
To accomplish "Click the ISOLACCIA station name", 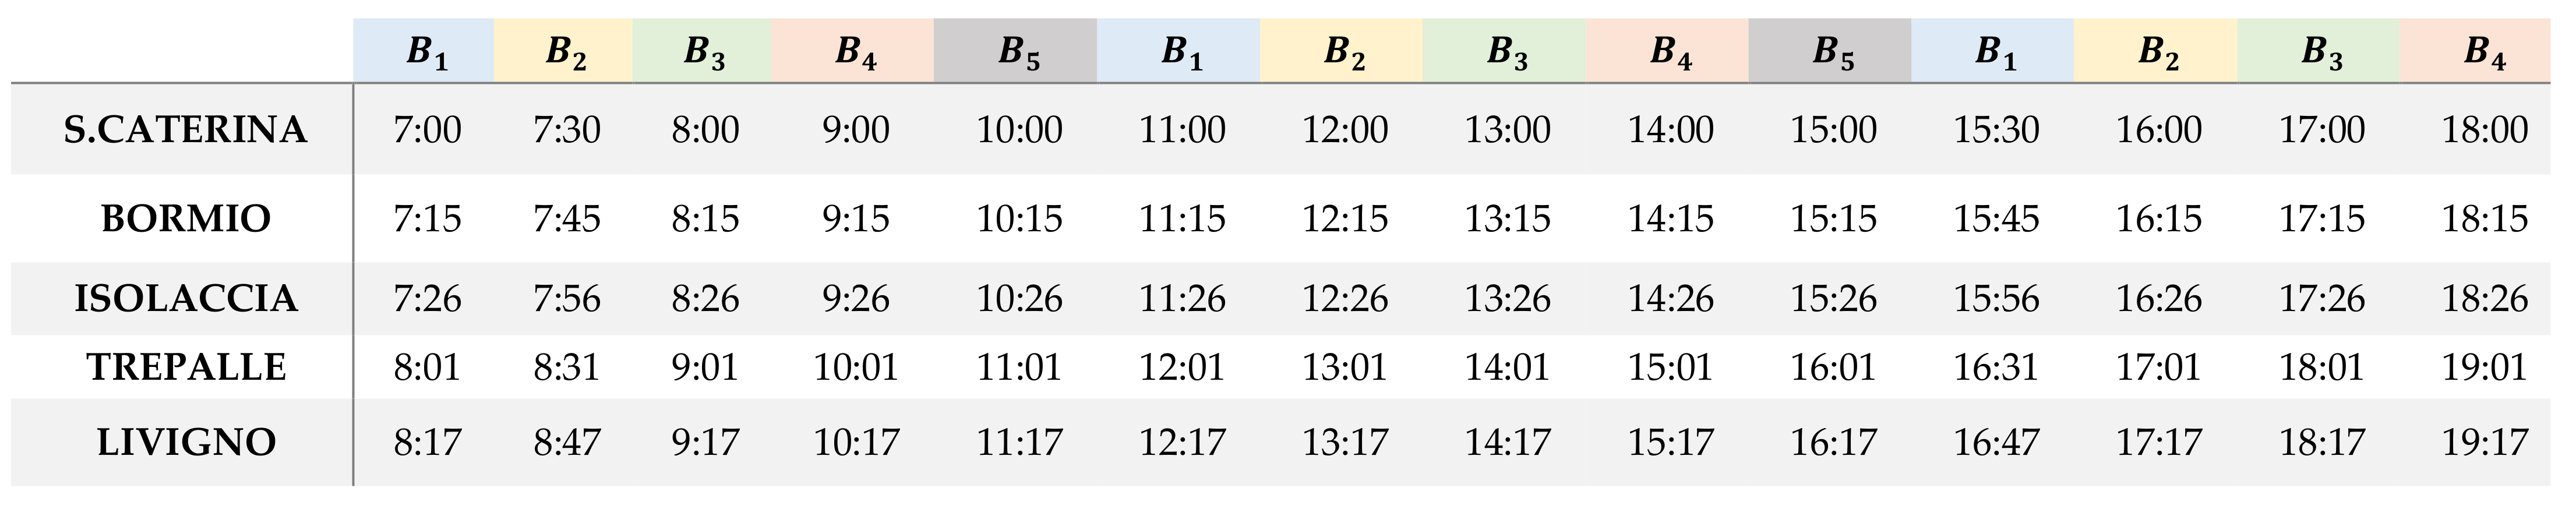I will (186, 299).
